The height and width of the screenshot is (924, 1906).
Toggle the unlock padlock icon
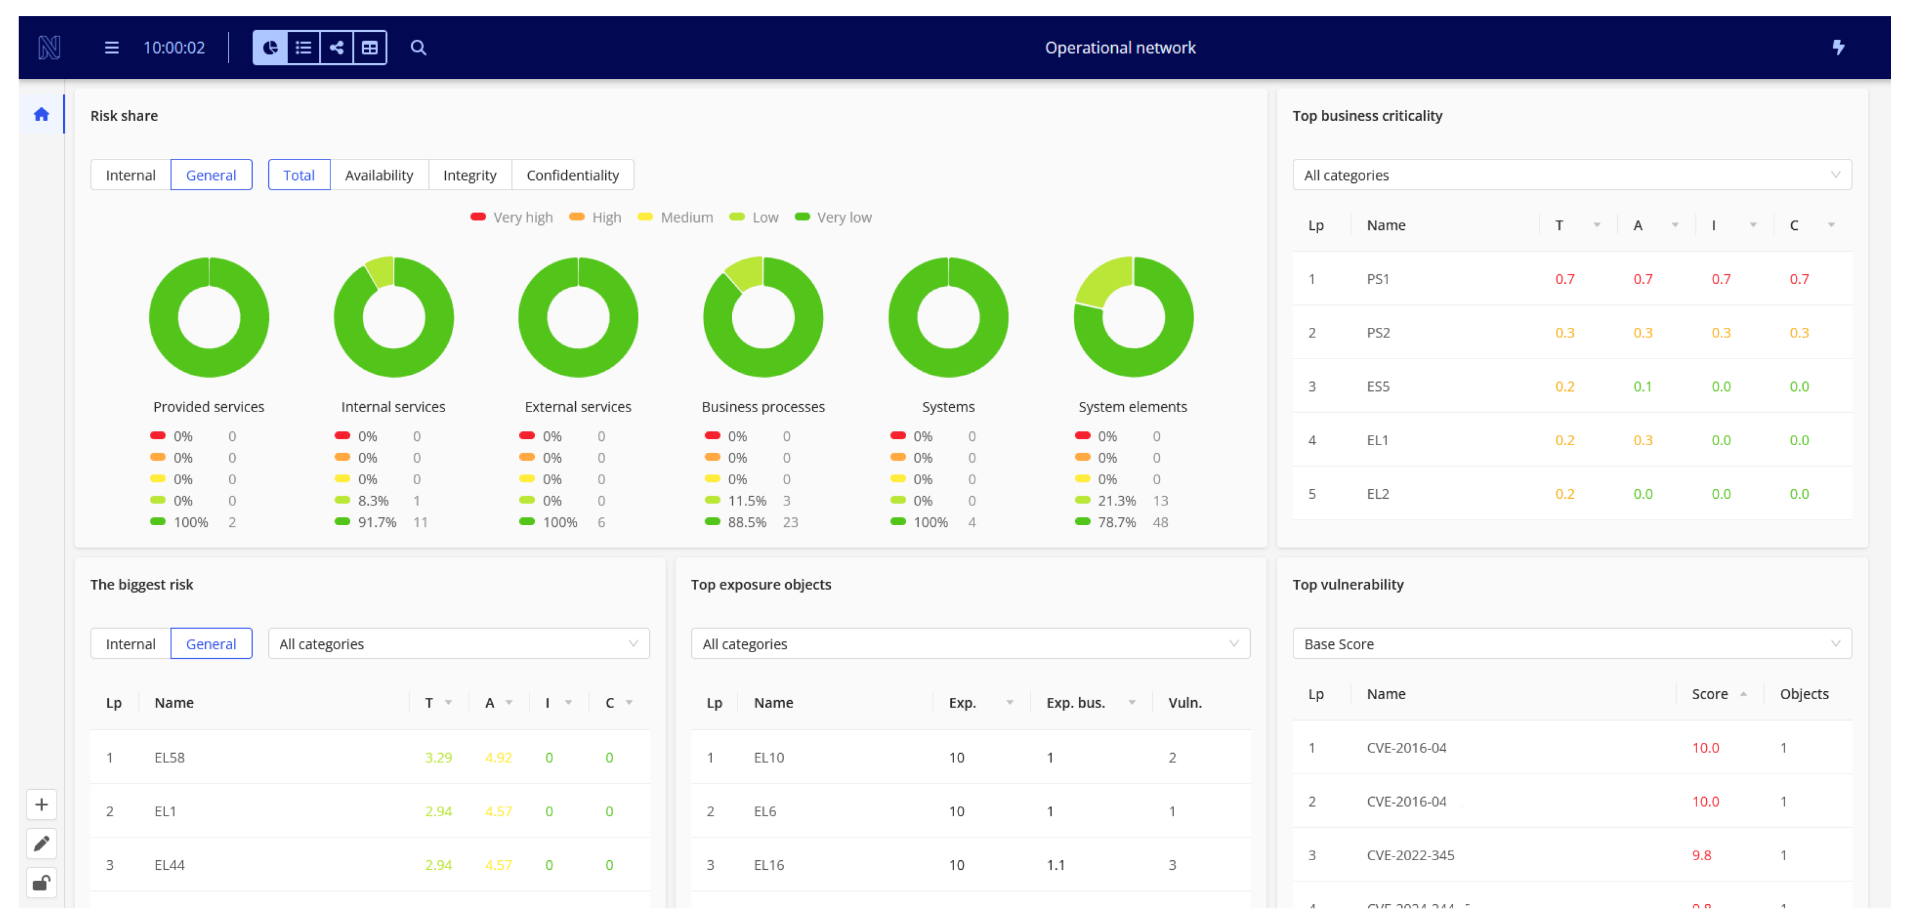coord(42,883)
